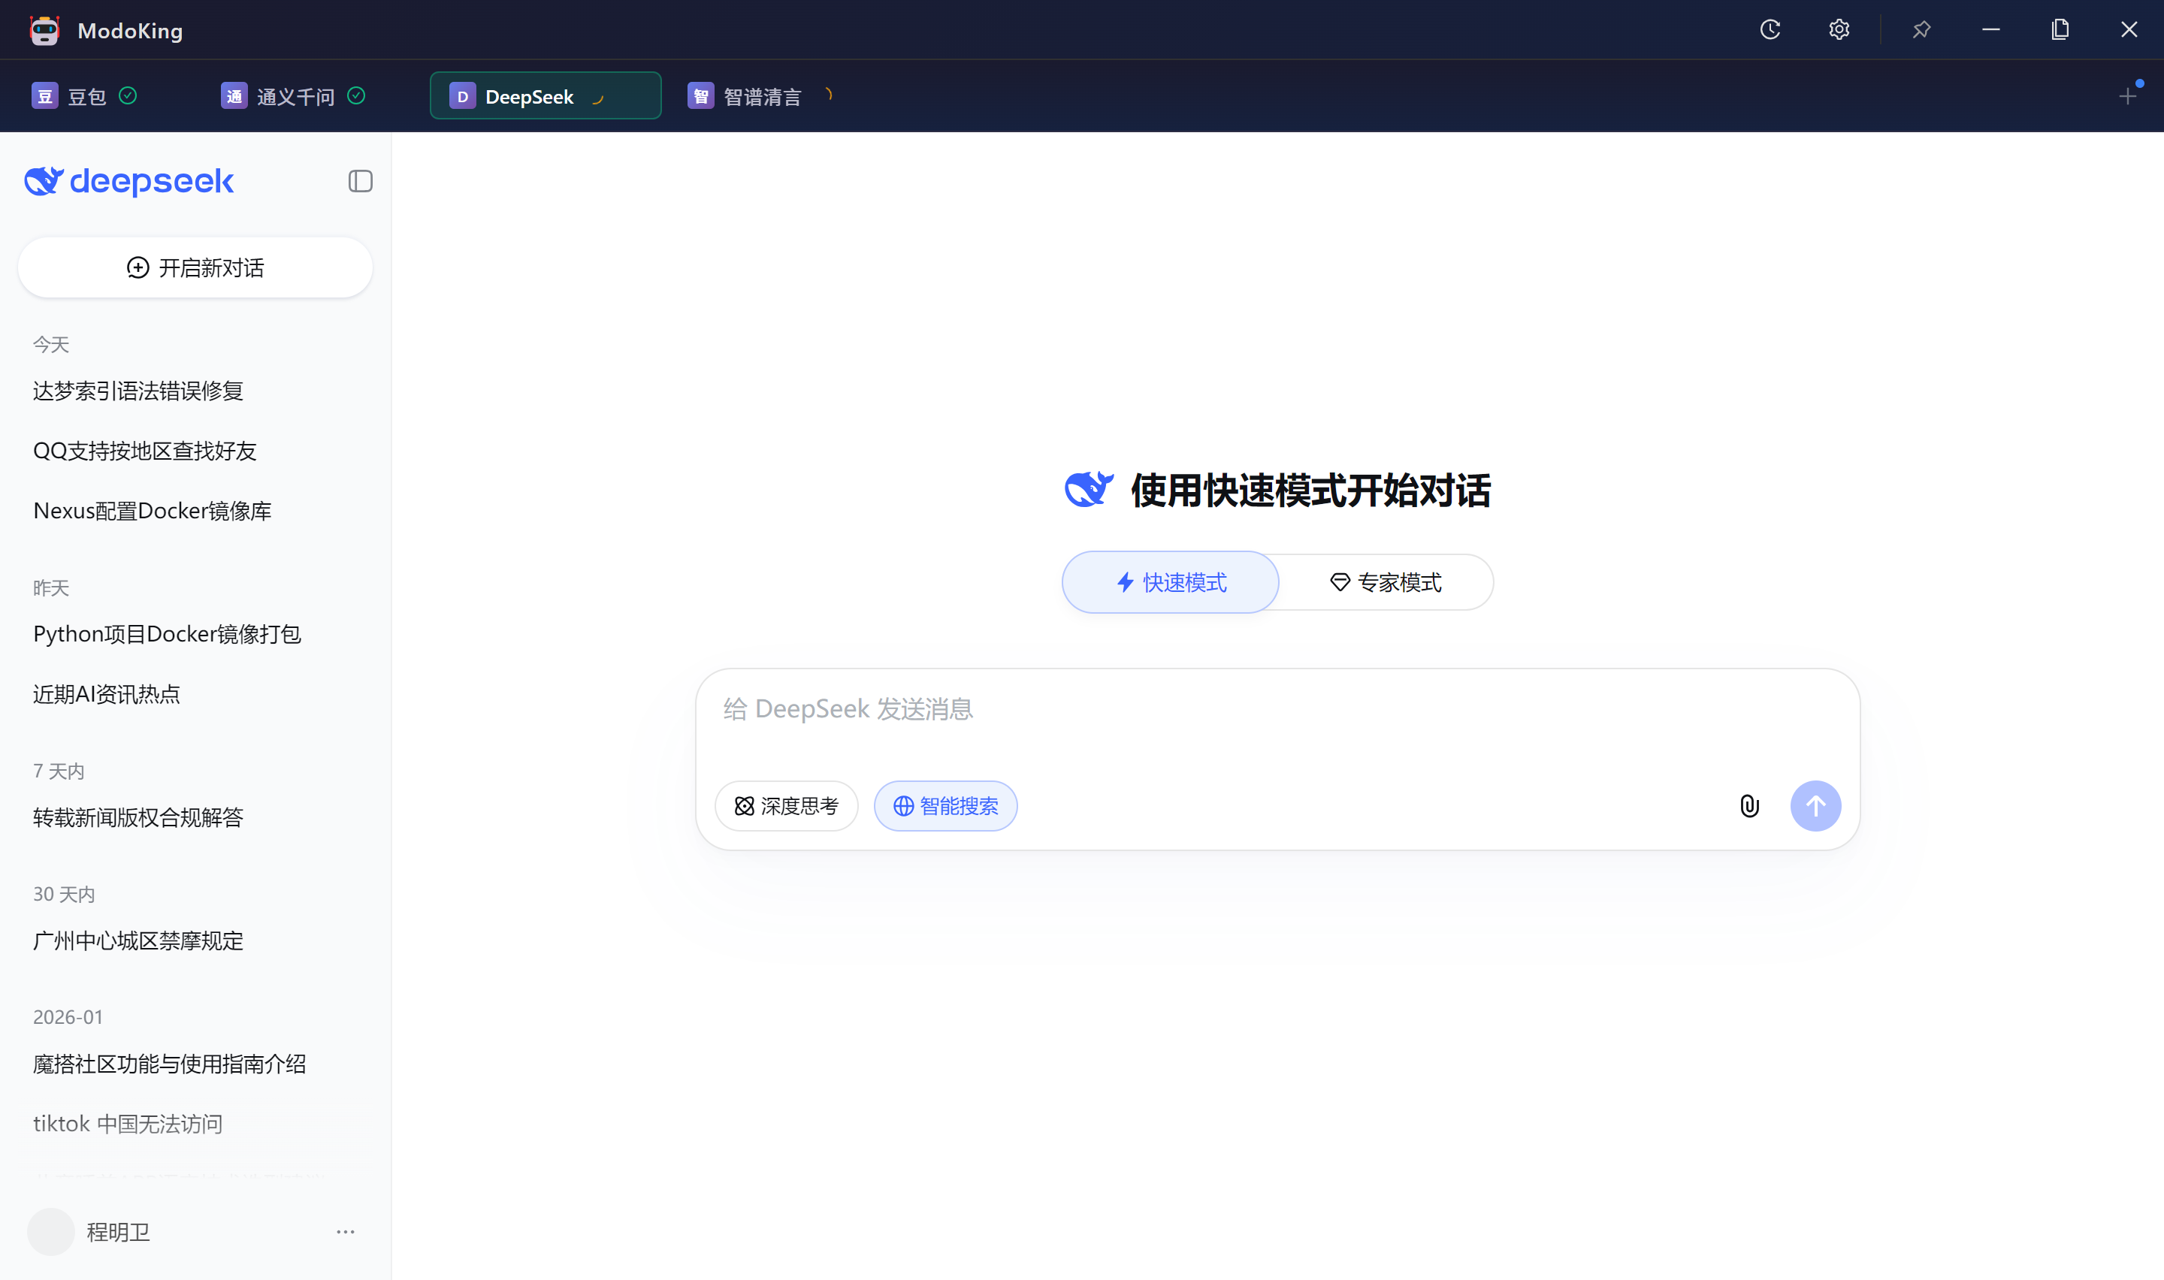Open chat tiktok 中国无法访问
Viewport: 2164px width, 1280px height.
196,1124
